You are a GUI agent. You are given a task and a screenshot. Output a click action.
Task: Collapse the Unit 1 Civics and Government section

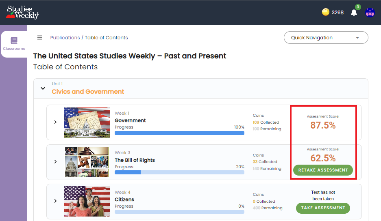(43, 88)
